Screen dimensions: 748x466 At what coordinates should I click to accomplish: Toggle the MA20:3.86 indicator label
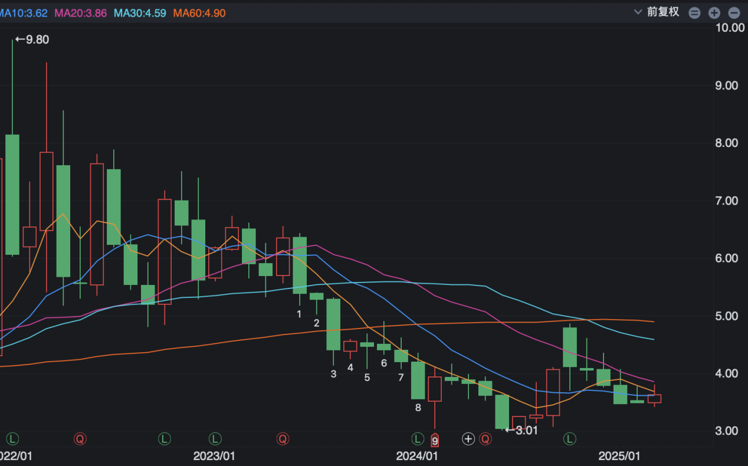click(81, 13)
